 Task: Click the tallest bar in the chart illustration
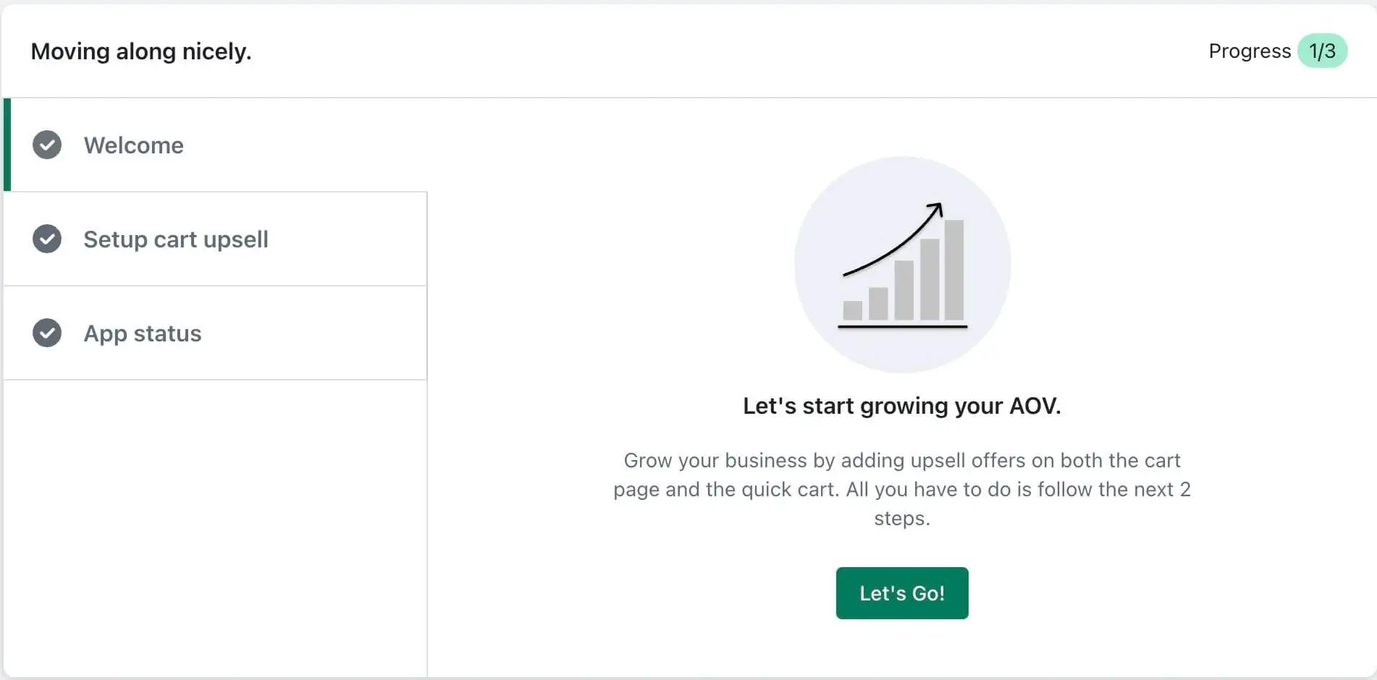click(953, 270)
